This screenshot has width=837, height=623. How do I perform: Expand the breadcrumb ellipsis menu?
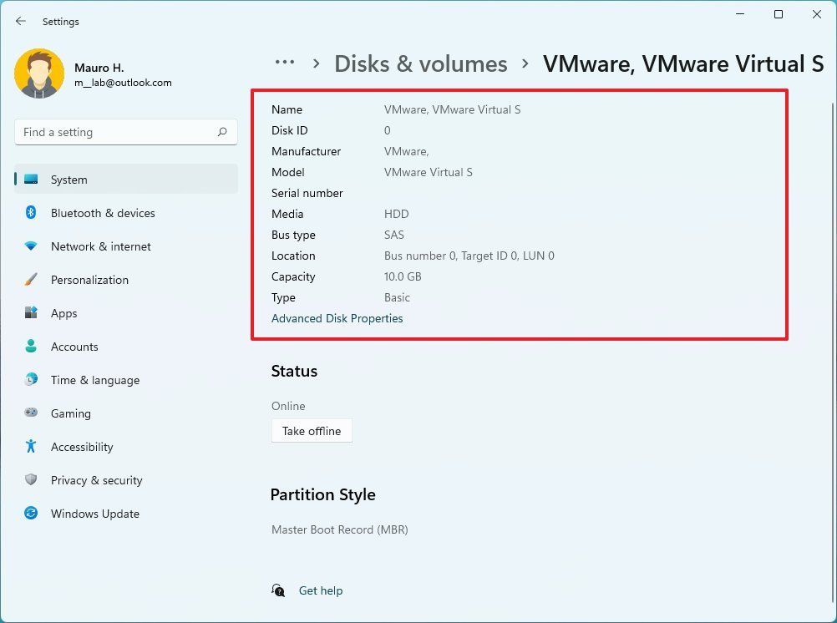pos(285,62)
